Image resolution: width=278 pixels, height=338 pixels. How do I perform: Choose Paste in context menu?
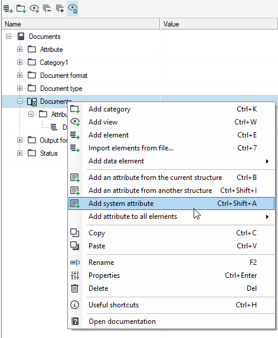[171, 246]
